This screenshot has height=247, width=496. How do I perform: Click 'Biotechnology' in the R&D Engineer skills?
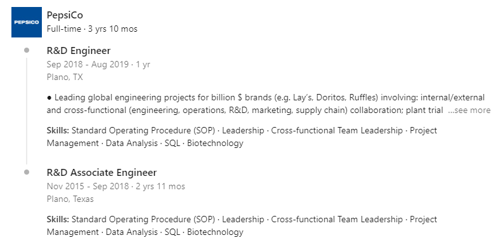click(215, 143)
